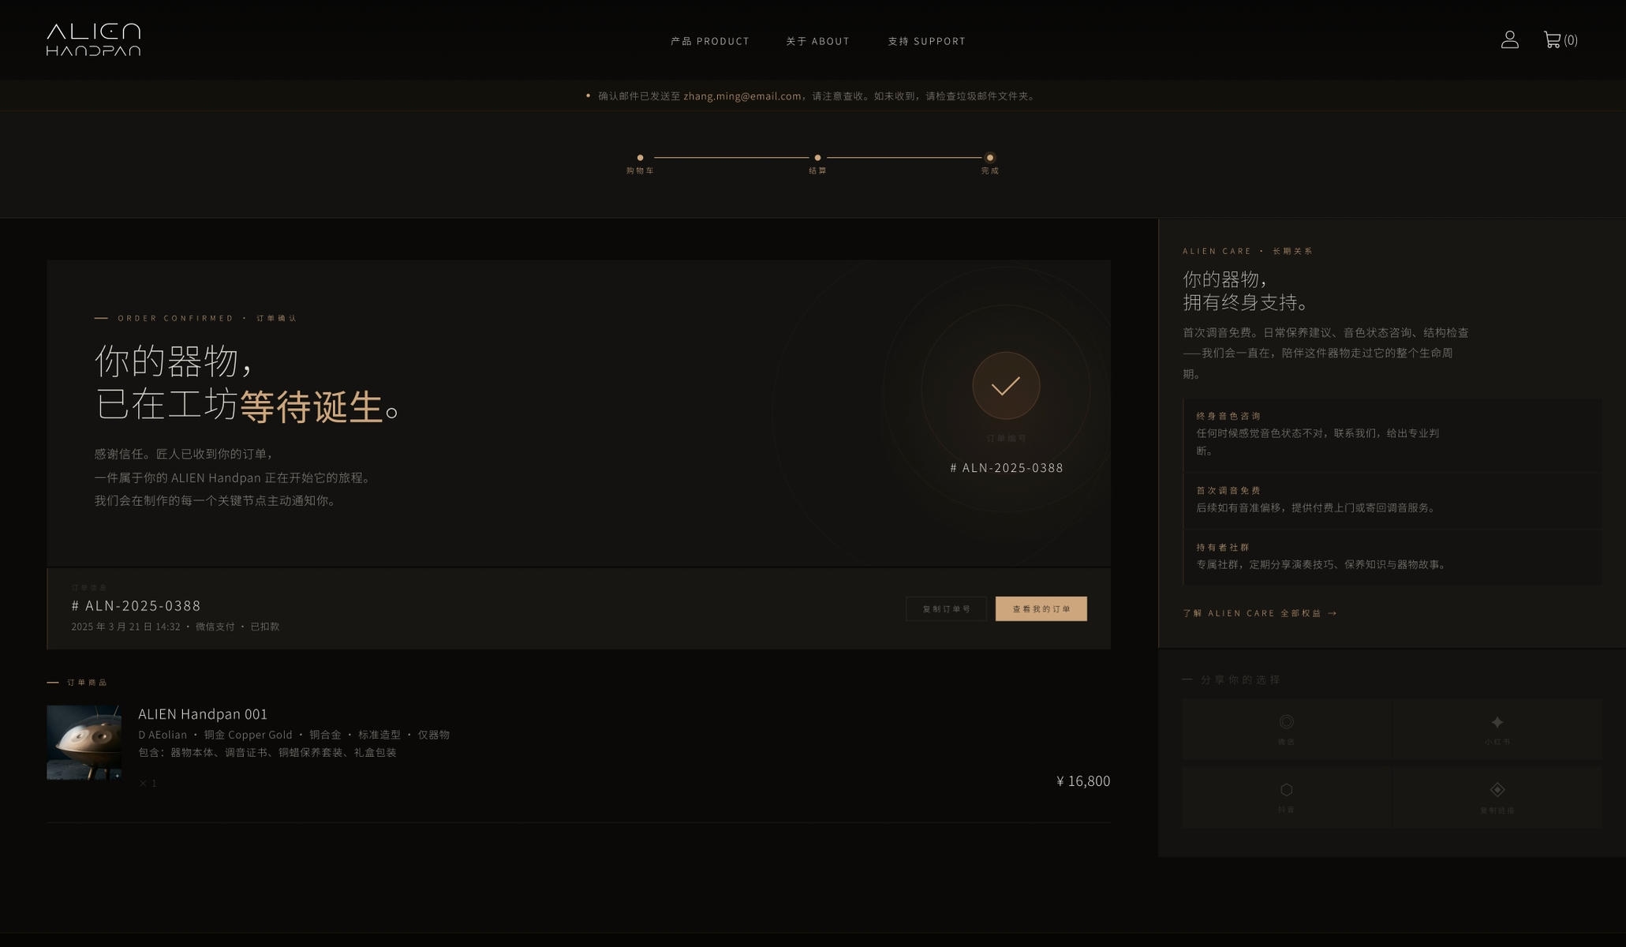The image size is (1626, 947).
Task: Open the 关于 ABOUT menu
Action: click(x=817, y=41)
